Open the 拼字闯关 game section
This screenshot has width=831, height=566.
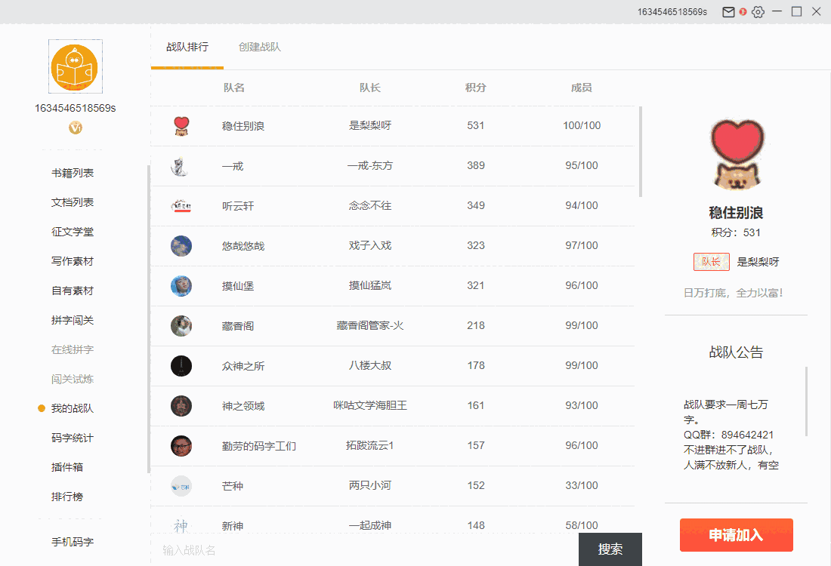pos(72,319)
